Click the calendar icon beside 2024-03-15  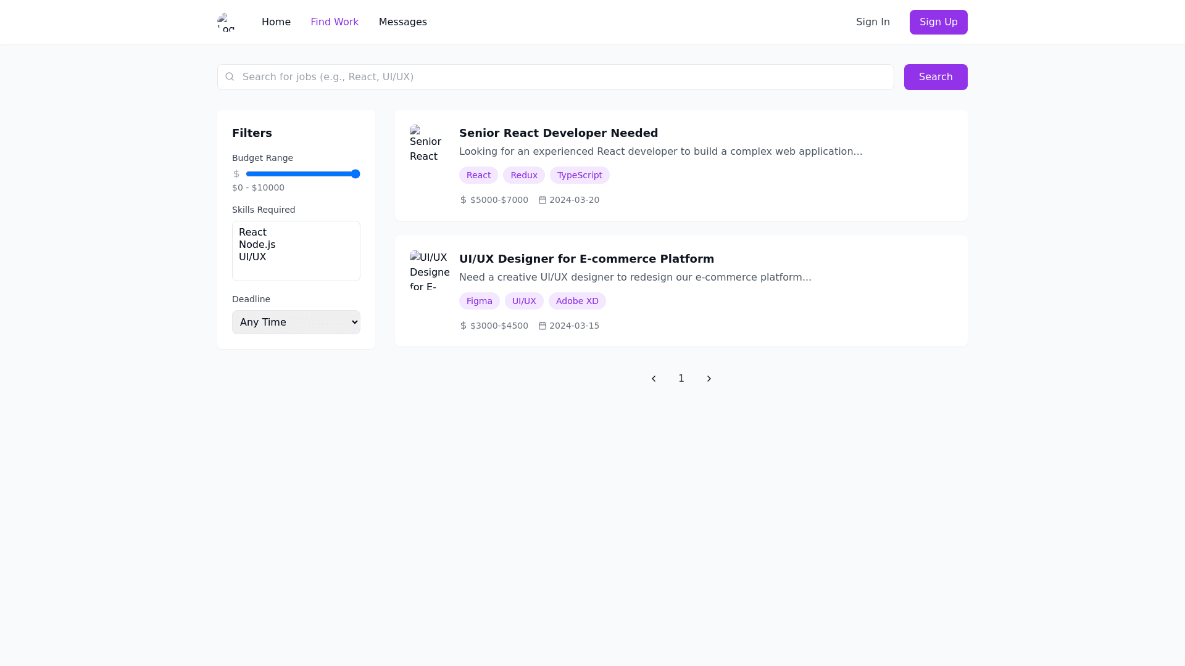coord(543,326)
